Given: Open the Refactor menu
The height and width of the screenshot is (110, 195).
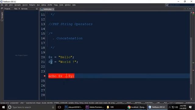Looking at the screenshot, I should tap(32, 5).
